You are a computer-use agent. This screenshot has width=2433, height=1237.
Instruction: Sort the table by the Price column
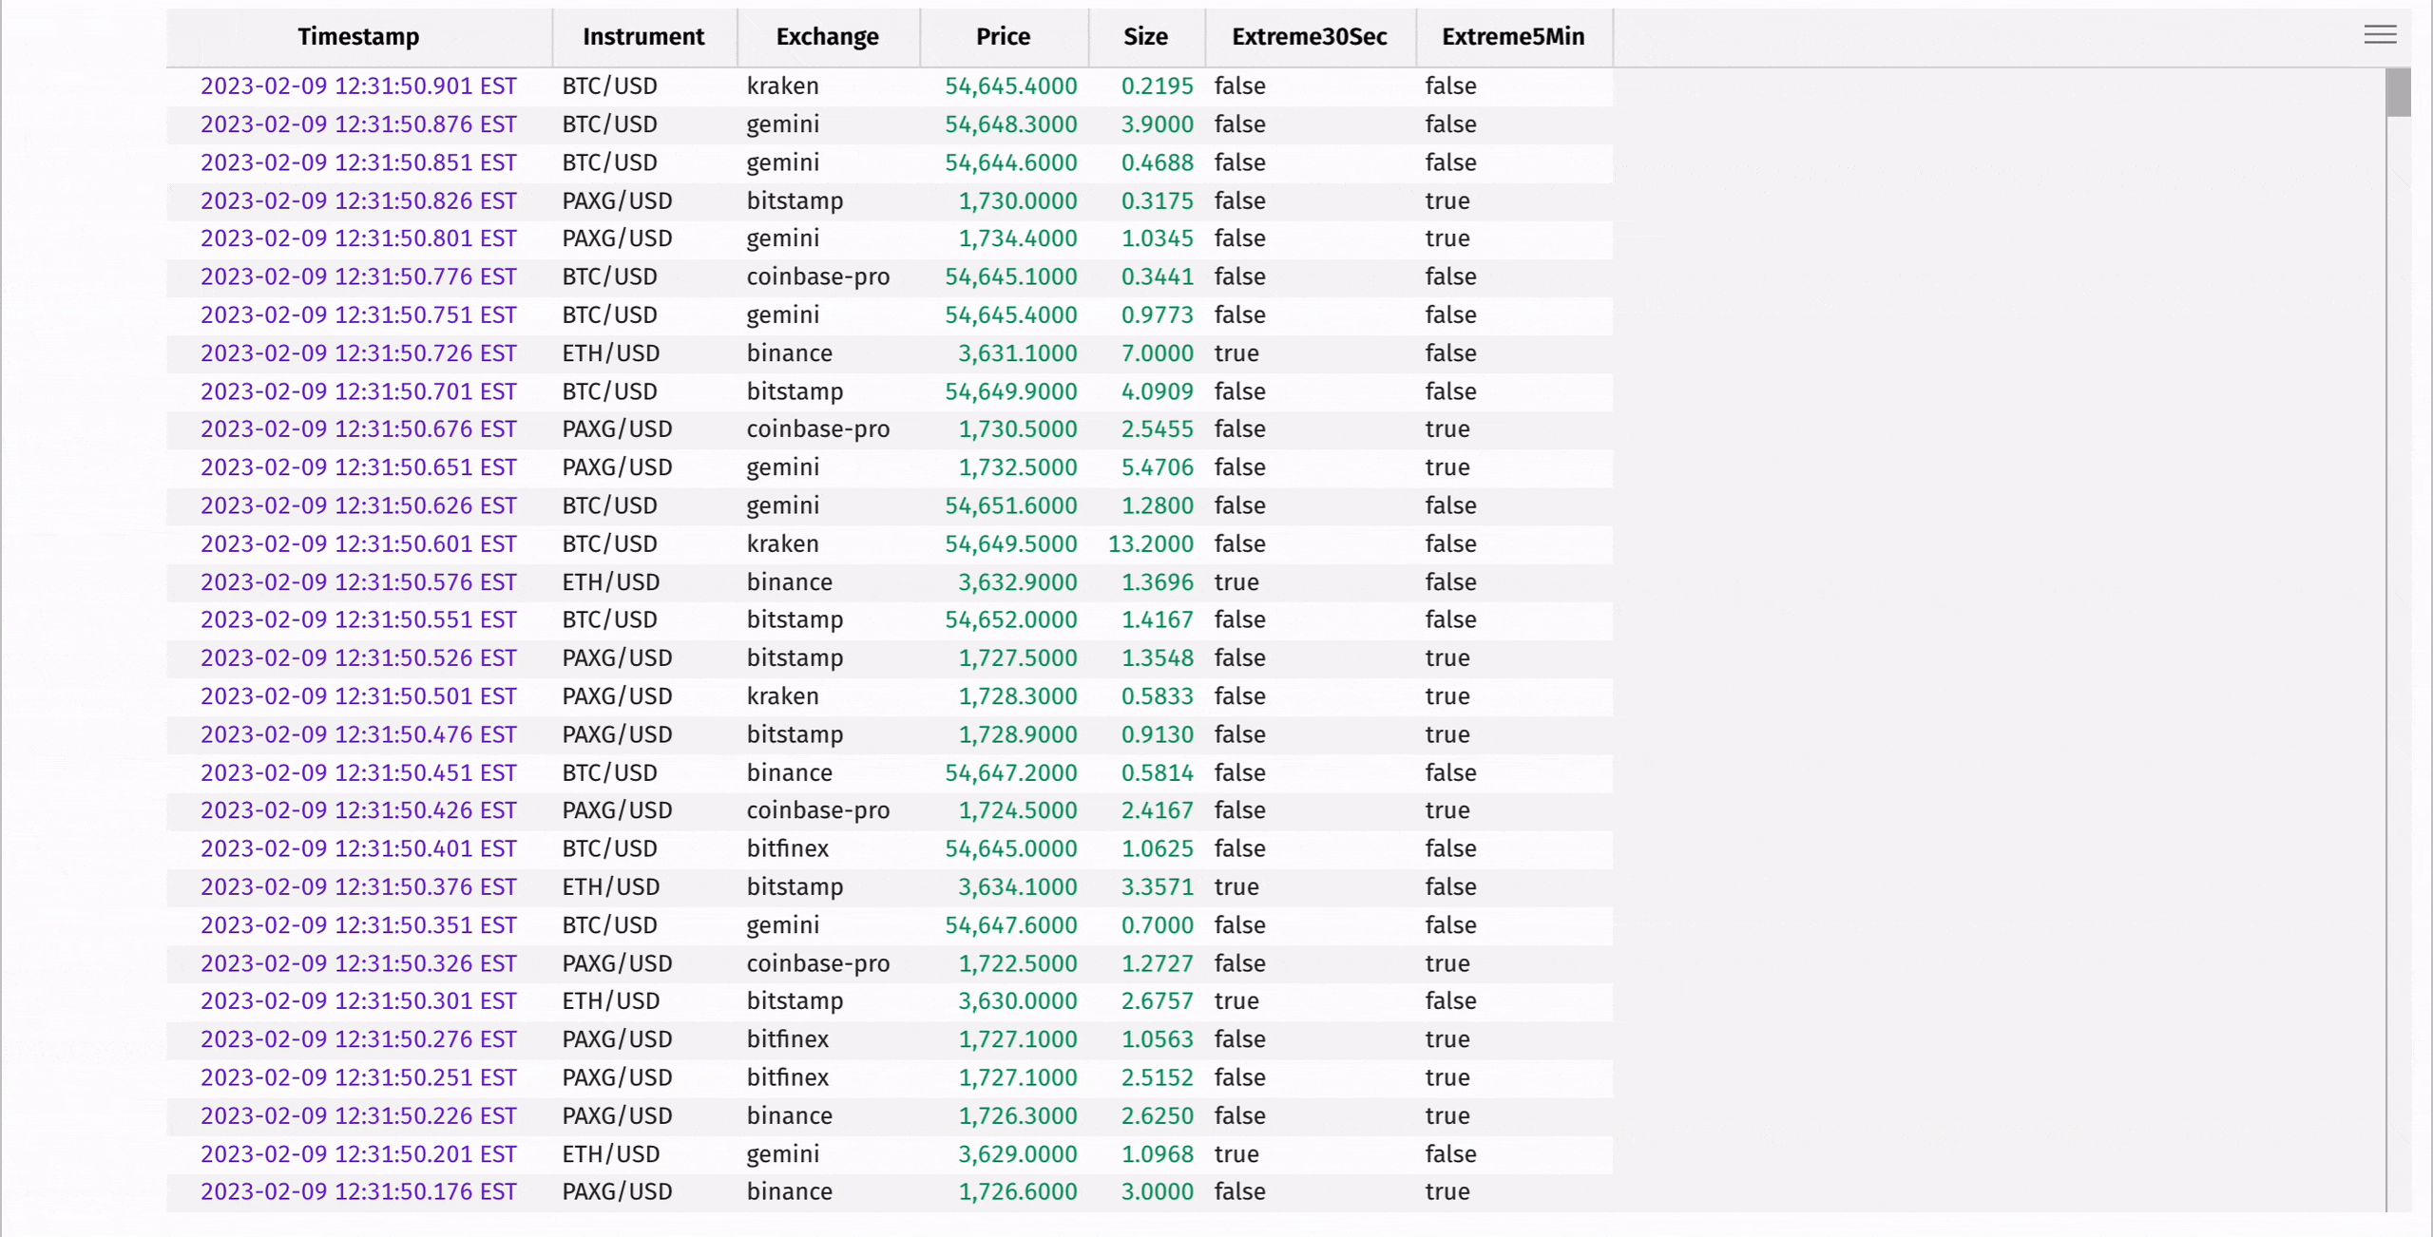(1003, 37)
